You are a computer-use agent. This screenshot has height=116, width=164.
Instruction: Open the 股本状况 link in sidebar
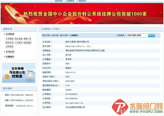(x=10, y=42)
